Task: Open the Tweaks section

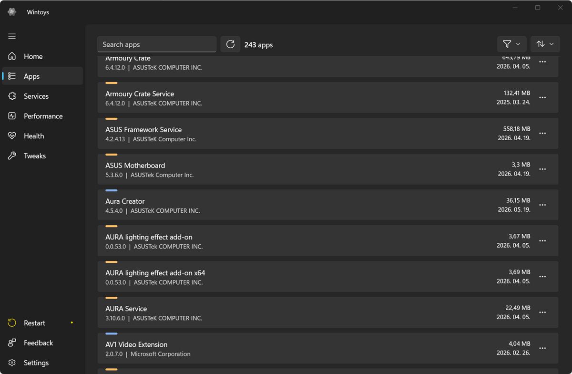Action: coord(42,156)
